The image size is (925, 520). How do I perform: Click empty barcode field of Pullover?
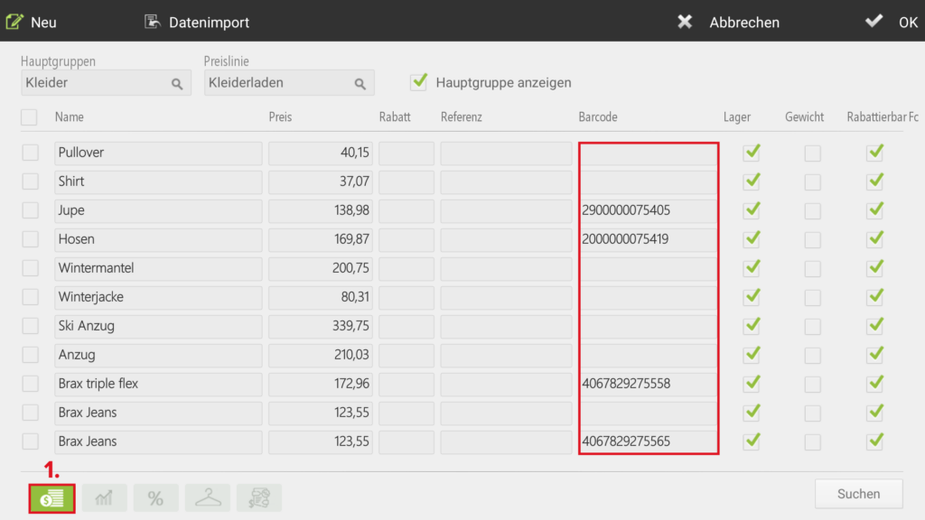[649, 153]
